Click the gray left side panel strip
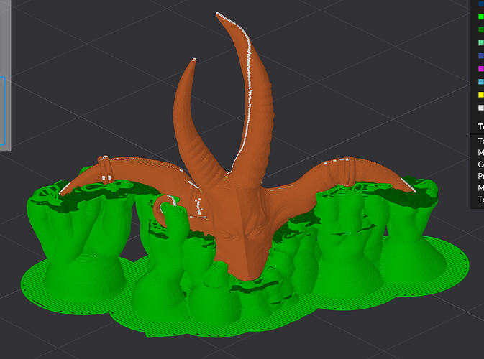Viewport: 484px width, 359px height. tap(5, 75)
